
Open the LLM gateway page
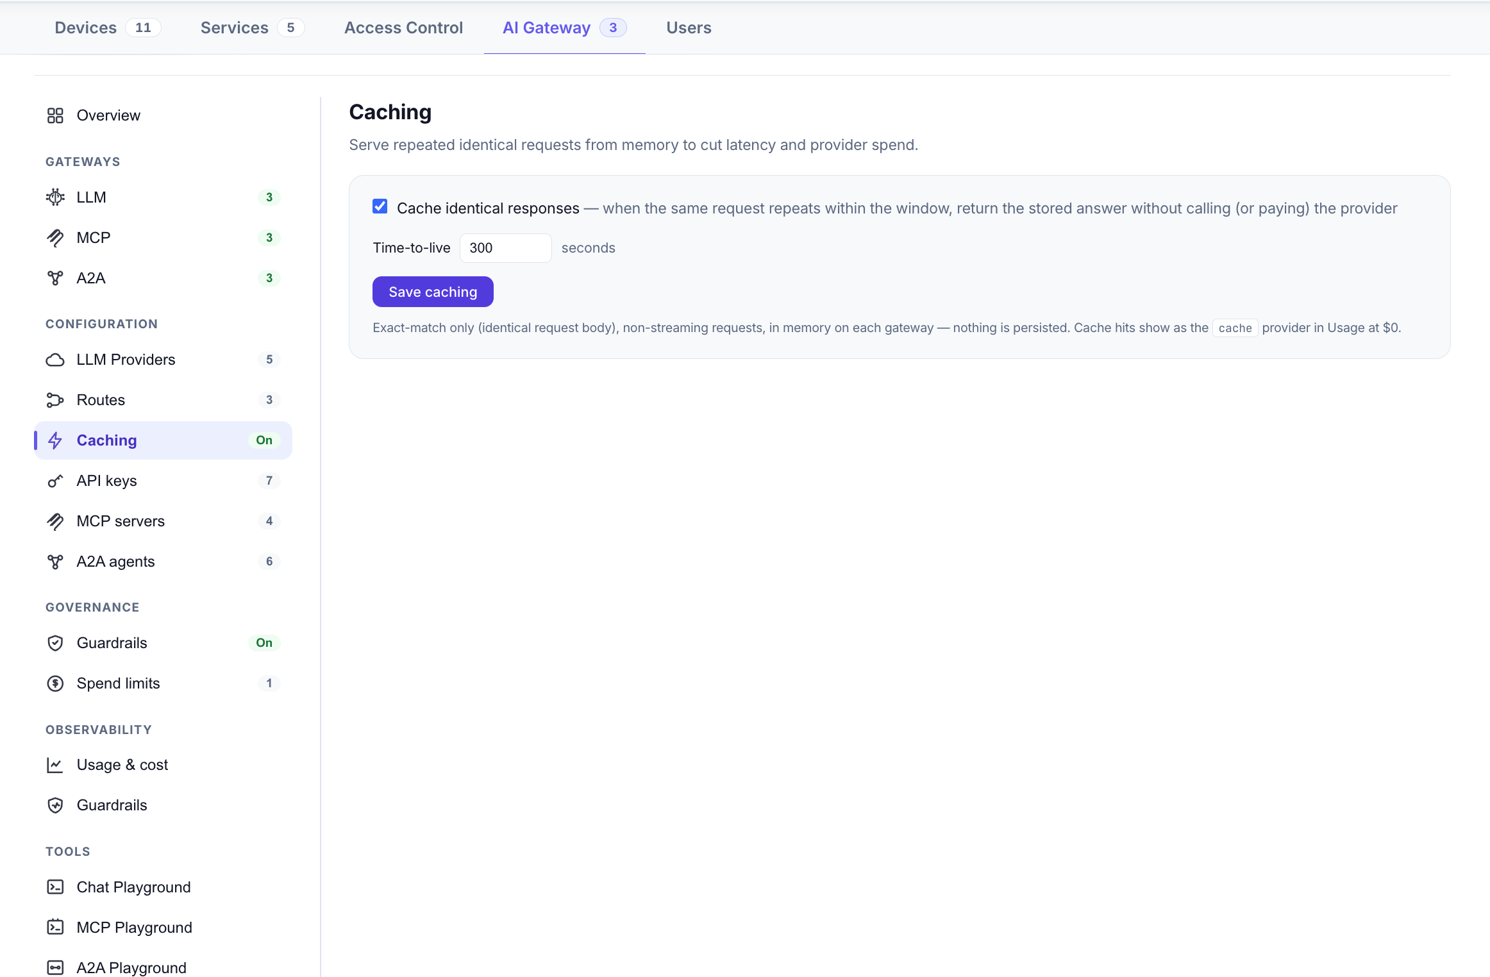point(163,197)
